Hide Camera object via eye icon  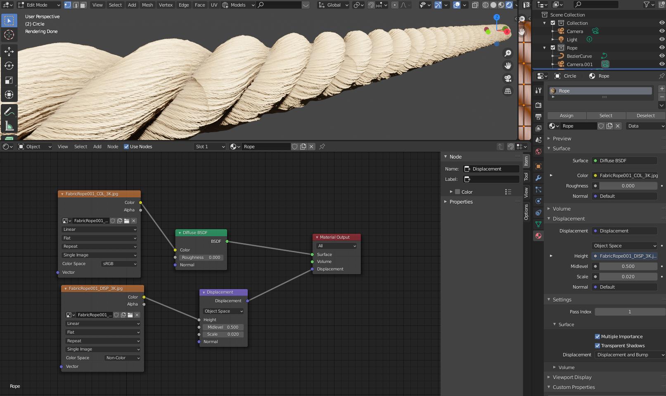click(662, 31)
